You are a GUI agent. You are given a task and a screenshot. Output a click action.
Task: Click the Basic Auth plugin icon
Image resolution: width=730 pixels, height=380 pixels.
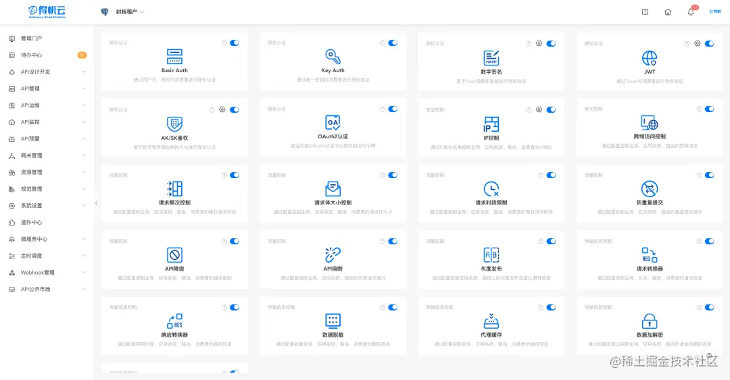[174, 57]
